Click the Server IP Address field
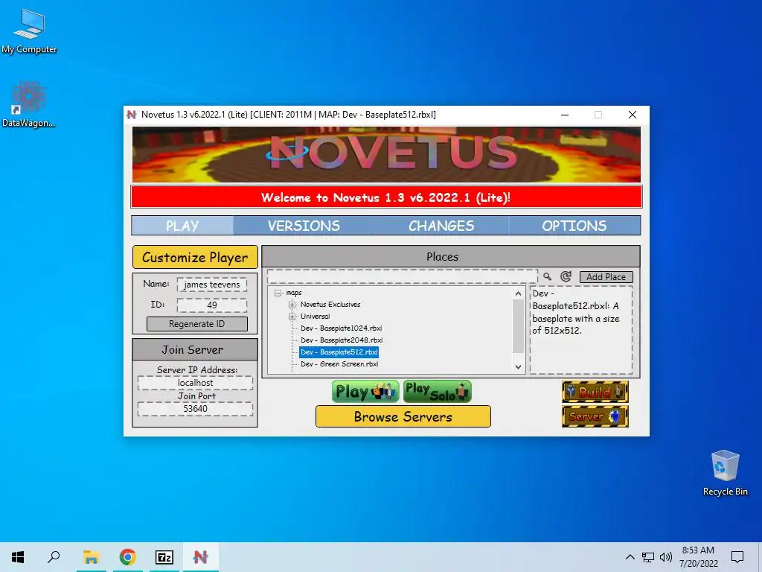The width and height of the screenshot is (762, 572). click(196, 383)
